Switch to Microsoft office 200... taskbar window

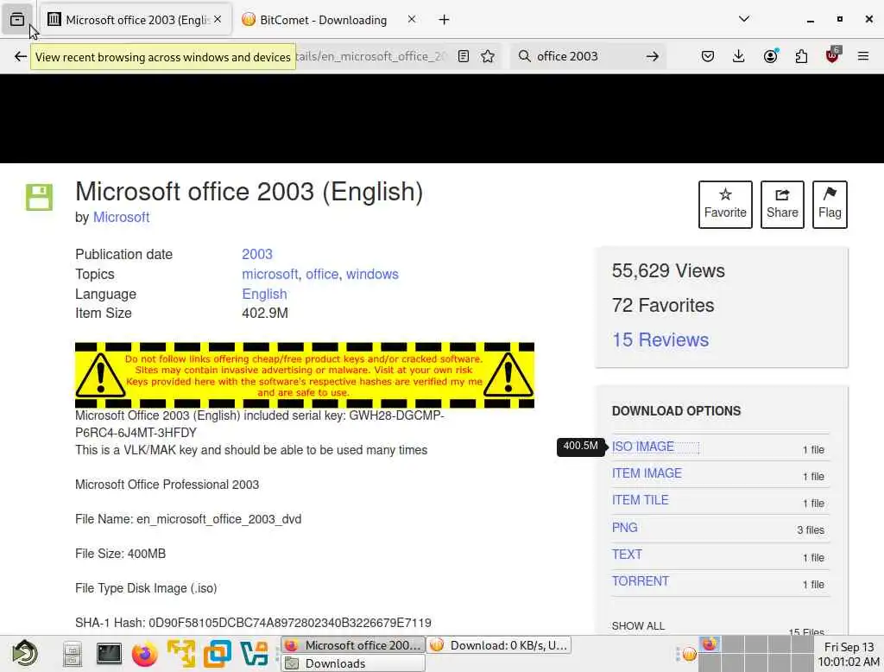tap(353, 645)
